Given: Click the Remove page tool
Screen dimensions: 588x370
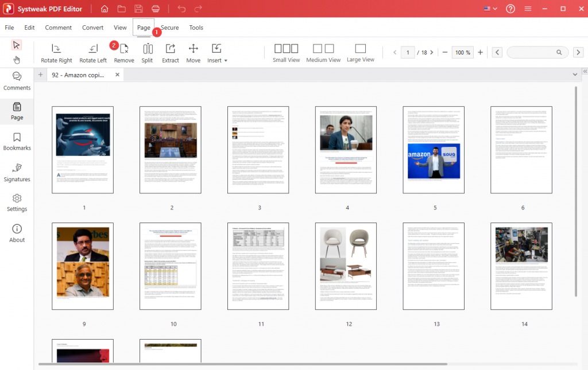Looking at the screenshot, I should point(124,52).
